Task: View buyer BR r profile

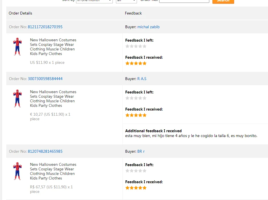Action: tap(141, 151)
